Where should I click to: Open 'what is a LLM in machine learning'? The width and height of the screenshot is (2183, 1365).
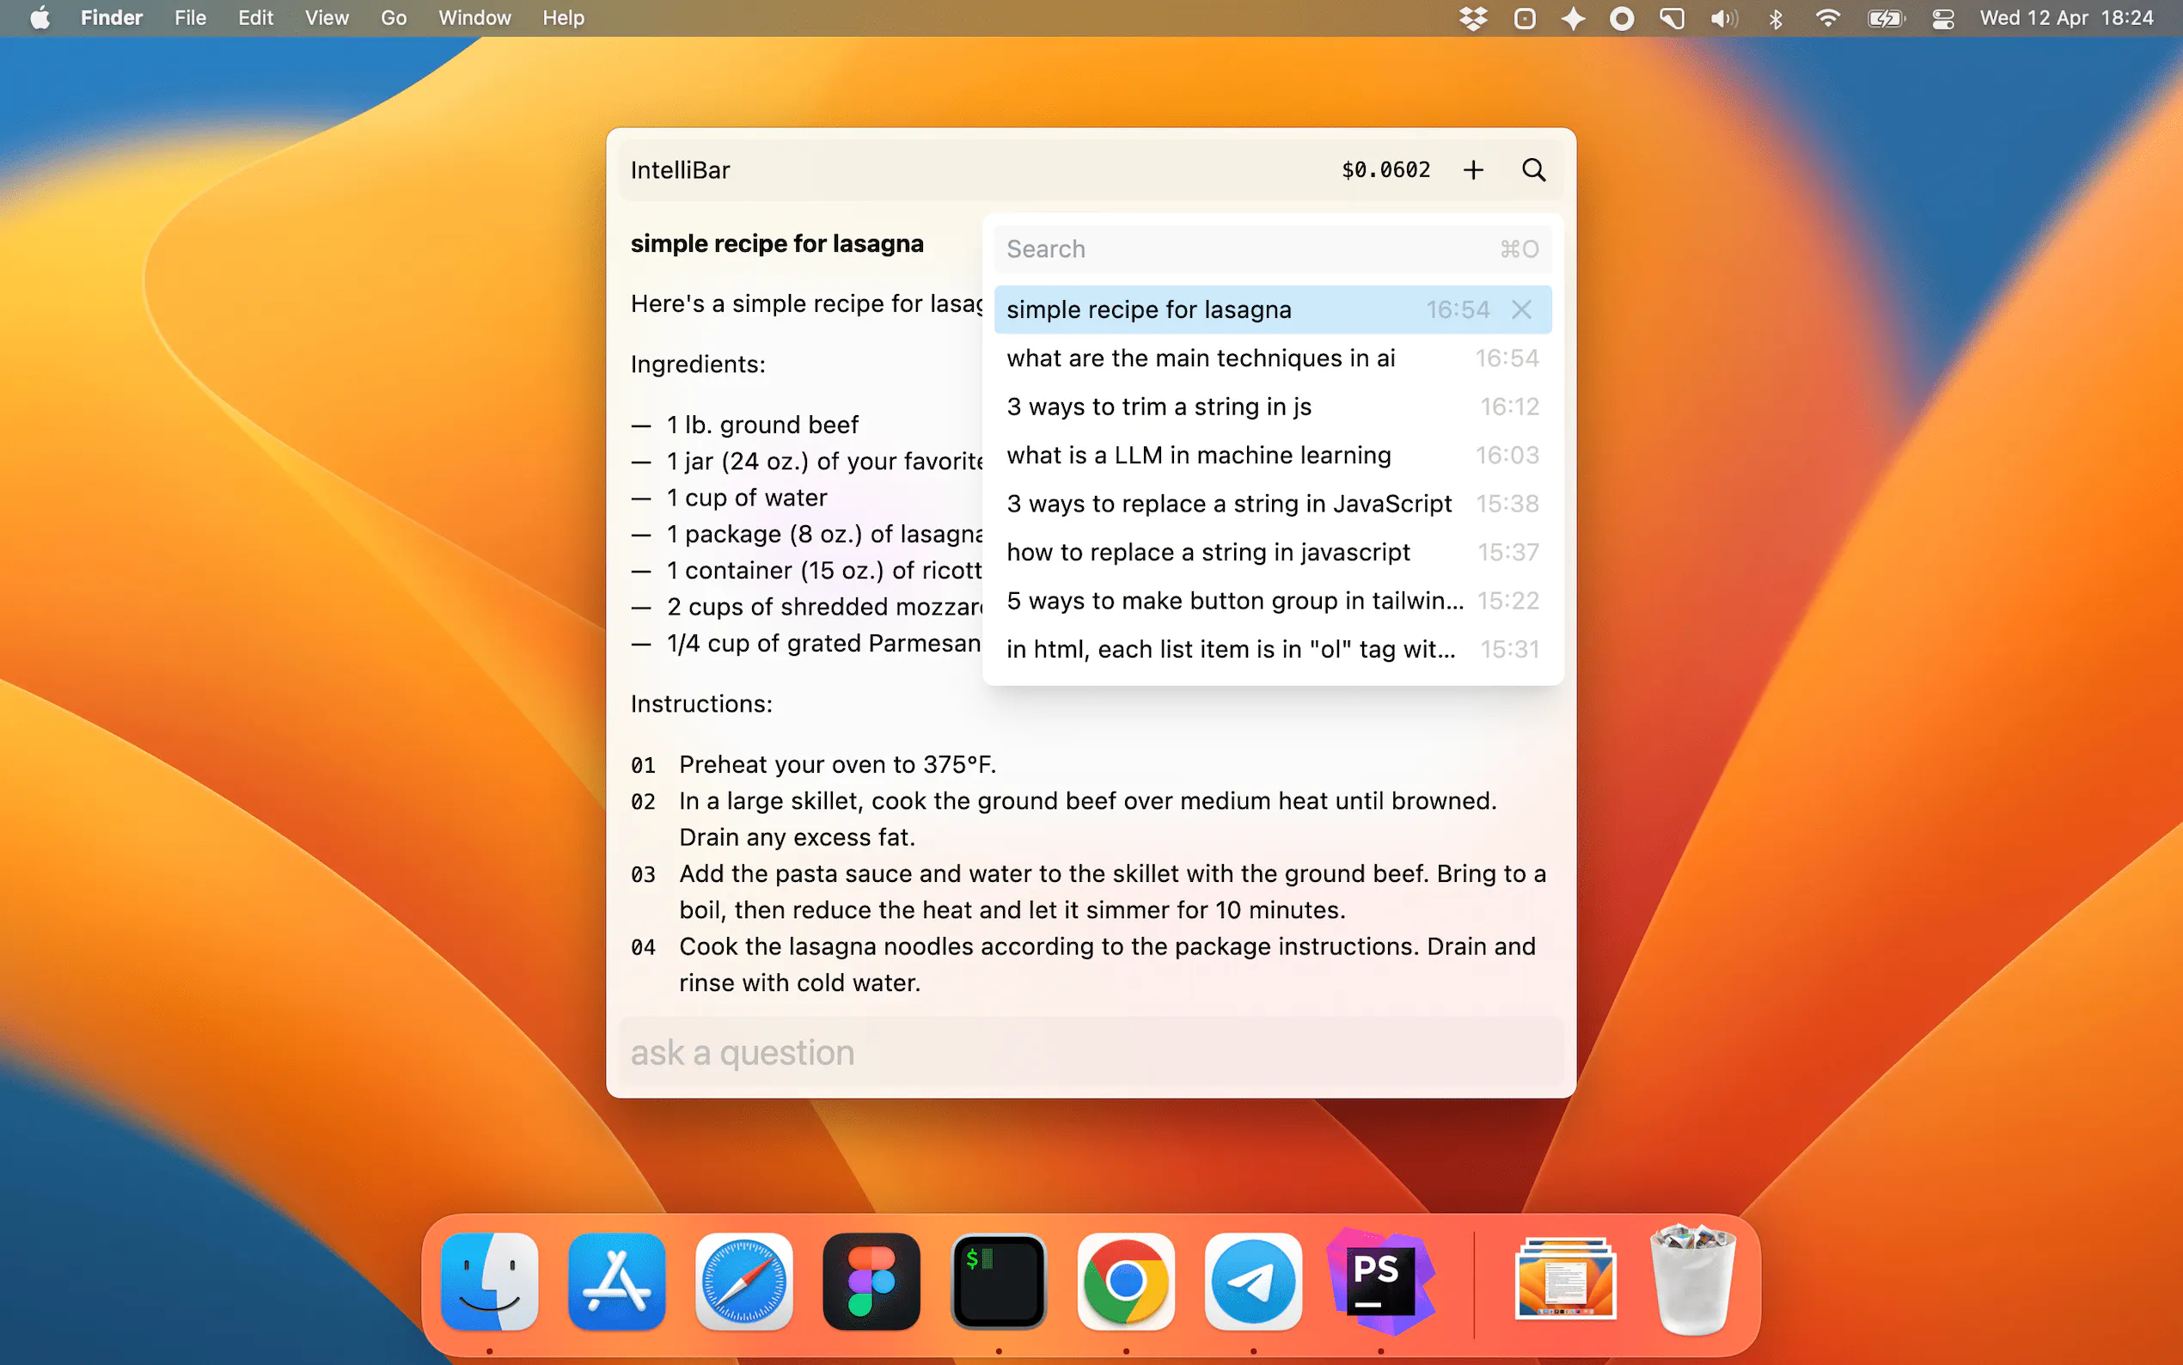tap(1198, 455)
